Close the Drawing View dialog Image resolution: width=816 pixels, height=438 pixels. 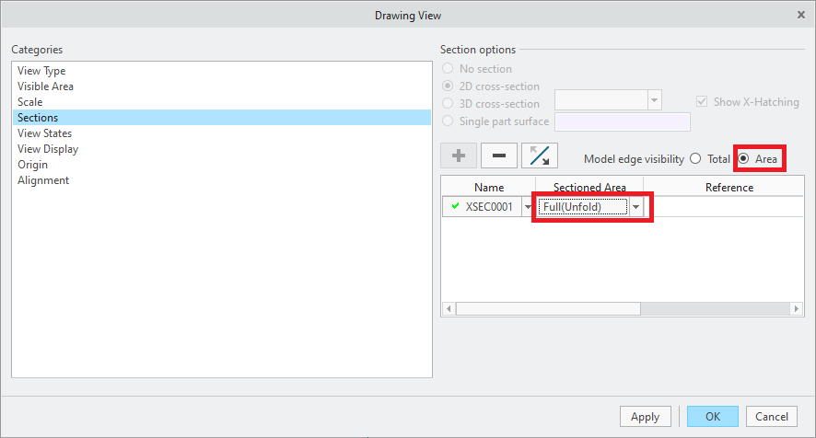click(x=800, y=16)
